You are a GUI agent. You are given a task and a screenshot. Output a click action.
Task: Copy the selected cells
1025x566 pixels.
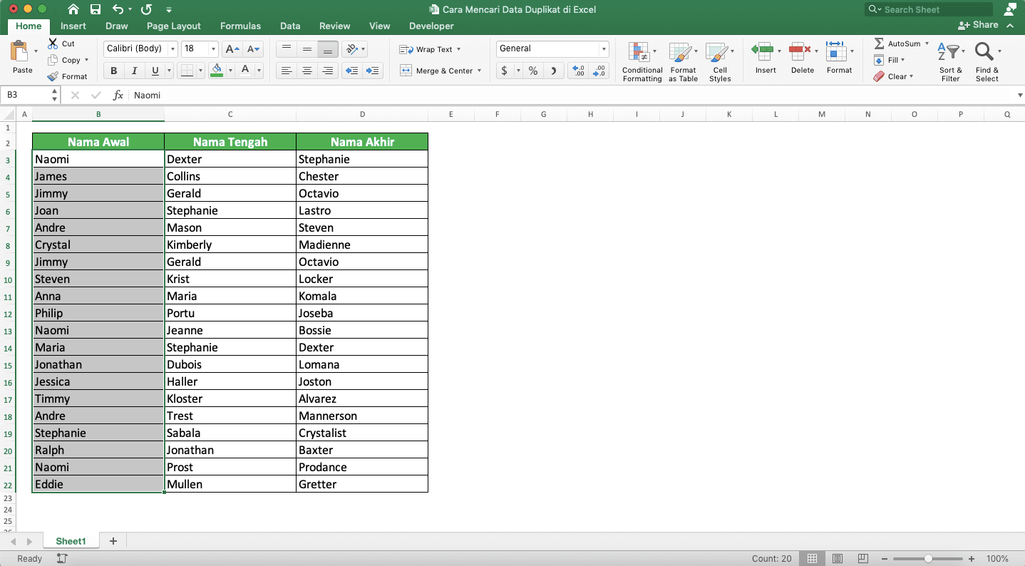tap(53, 61)
